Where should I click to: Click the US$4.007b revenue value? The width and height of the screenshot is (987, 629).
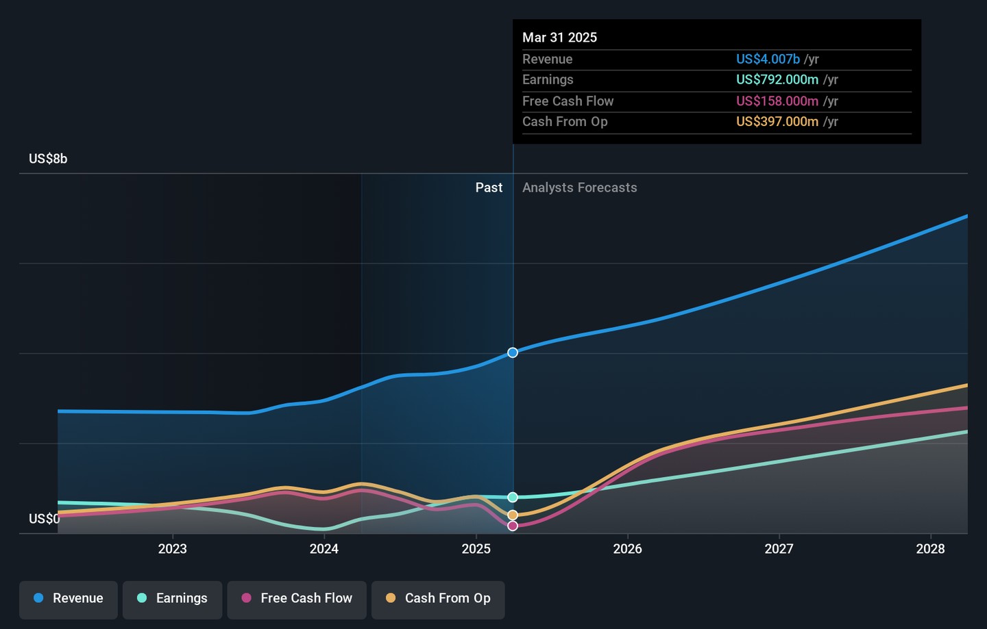(x=768, y=60)
